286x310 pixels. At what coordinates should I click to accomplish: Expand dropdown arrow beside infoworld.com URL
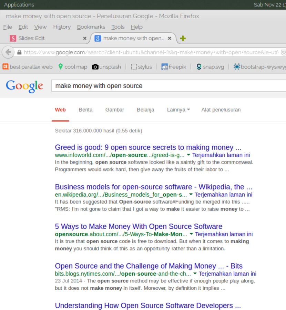pos(188,155)
